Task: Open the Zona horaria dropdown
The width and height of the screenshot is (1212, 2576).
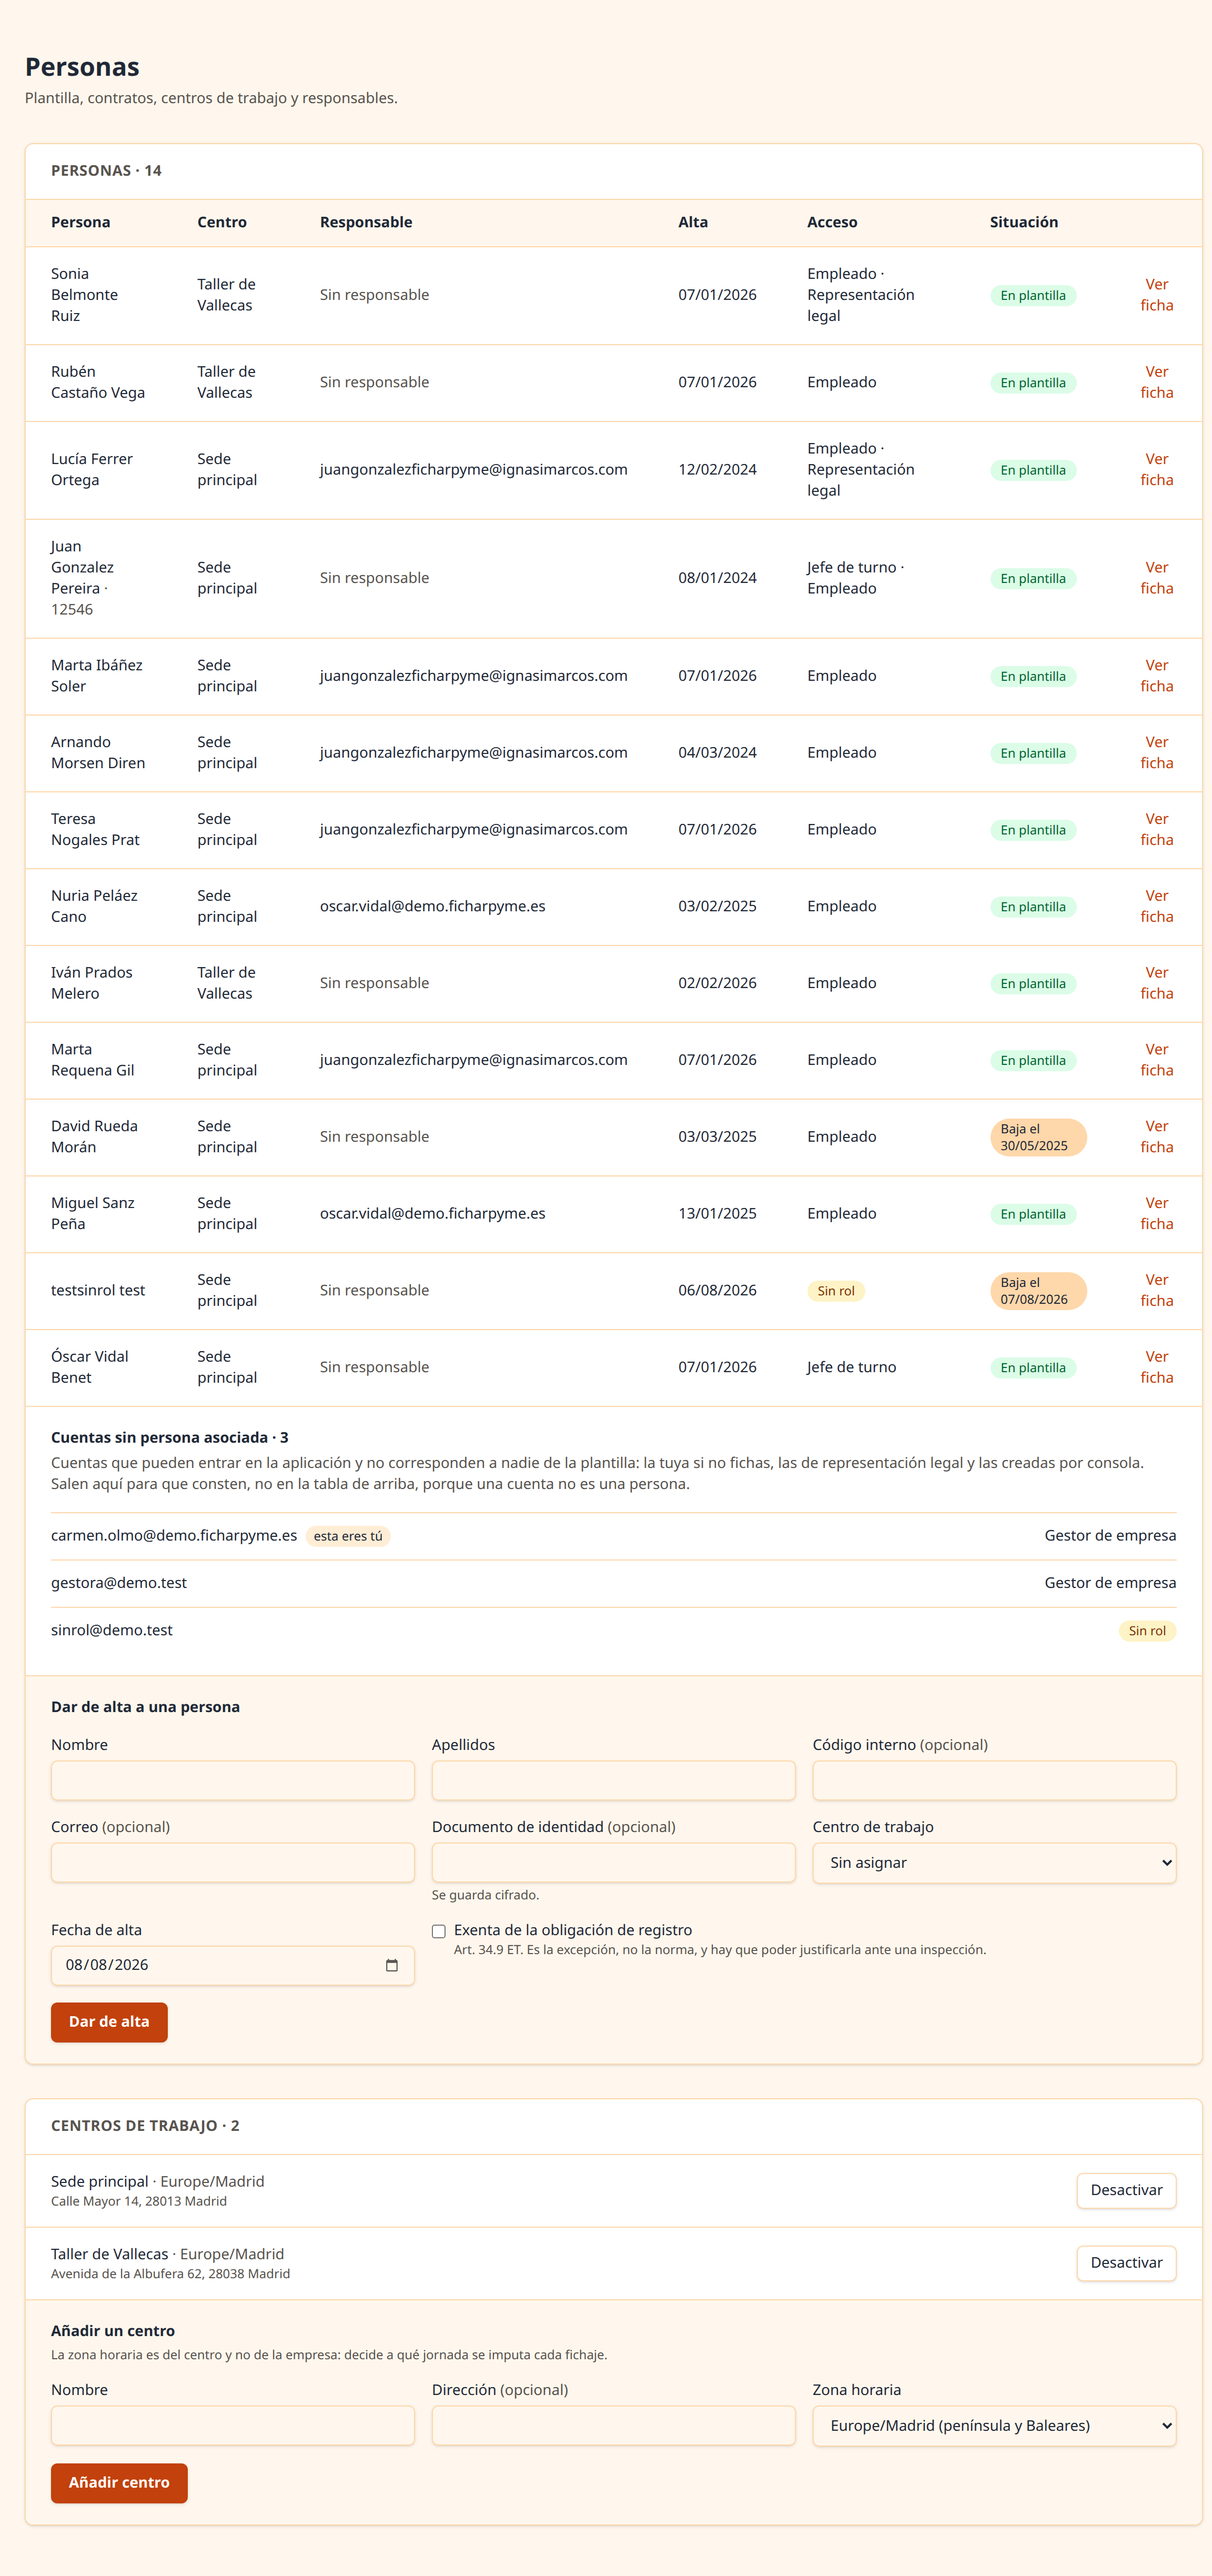Action: point(994,2425)
